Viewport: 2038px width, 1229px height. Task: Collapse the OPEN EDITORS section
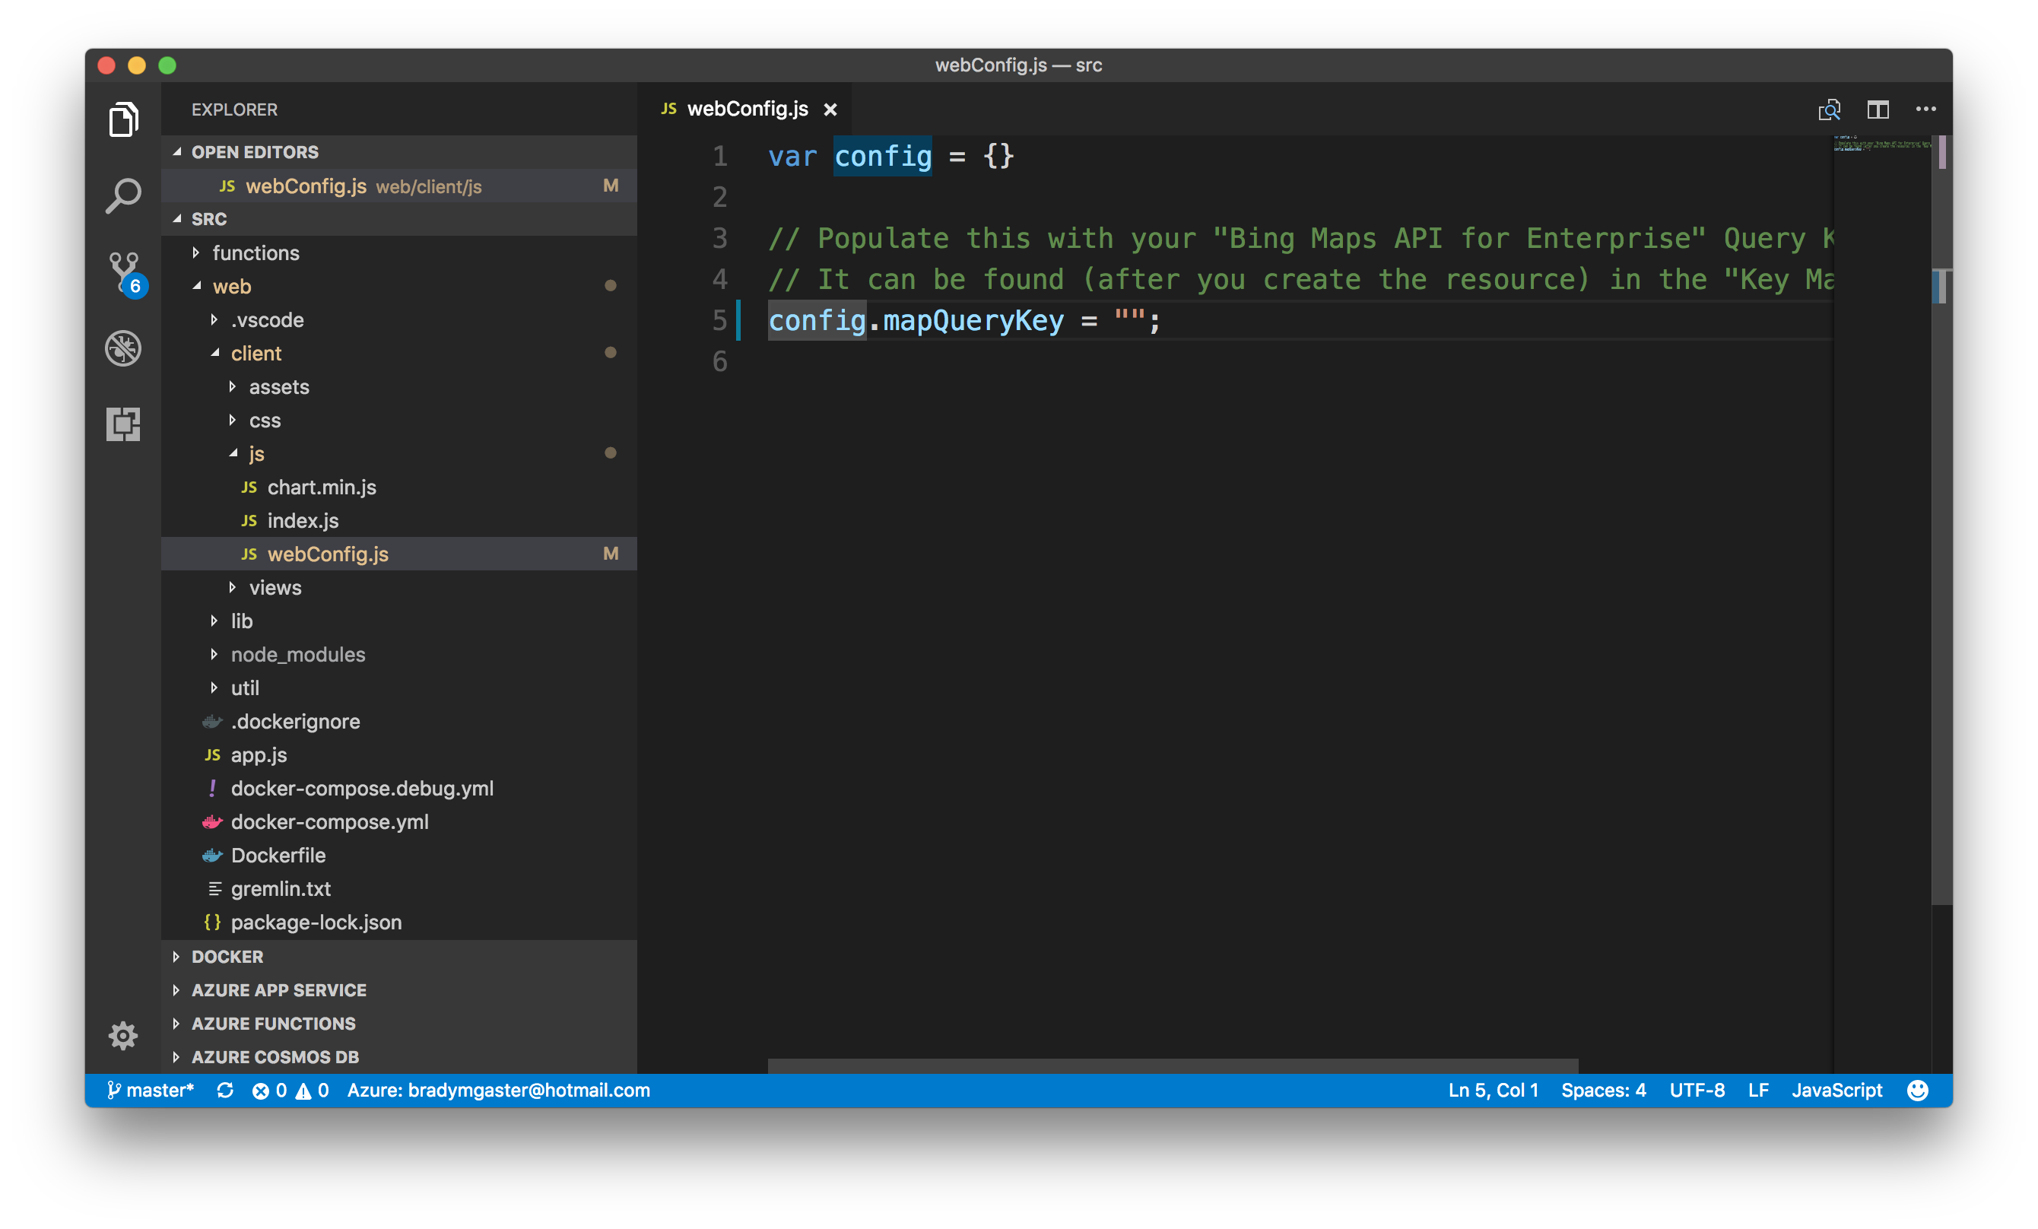coord(255,152)
